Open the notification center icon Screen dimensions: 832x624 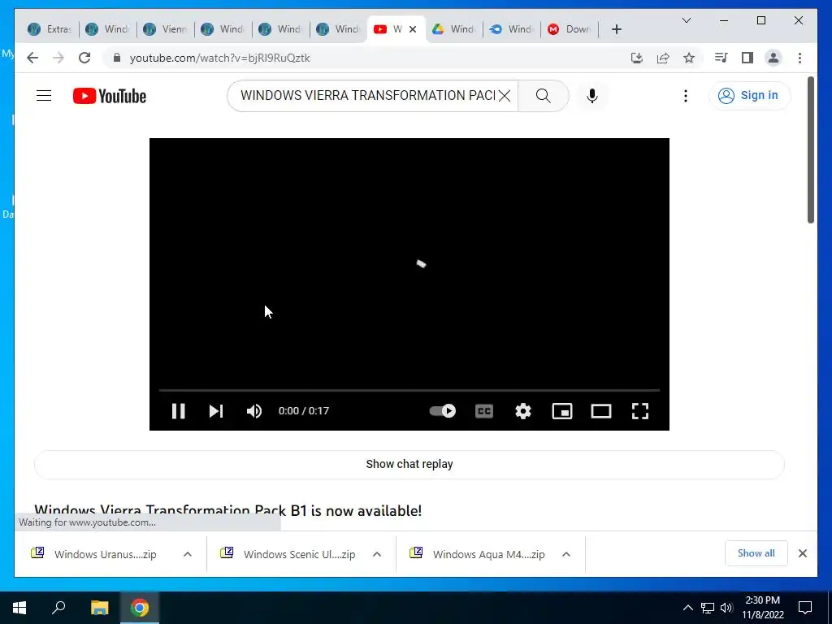805,608
